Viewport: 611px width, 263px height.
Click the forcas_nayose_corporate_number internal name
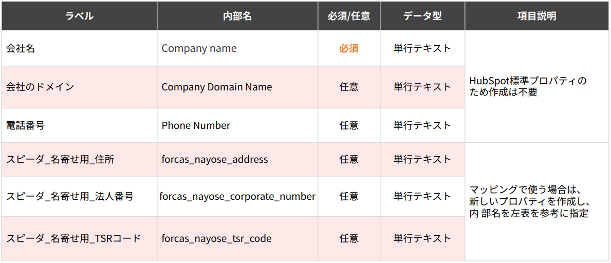[x=237, y=196]
